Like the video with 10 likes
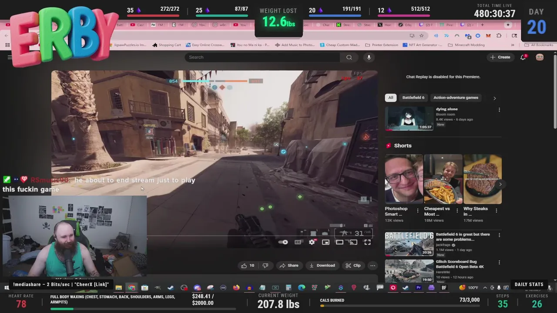 coord(248,266)
